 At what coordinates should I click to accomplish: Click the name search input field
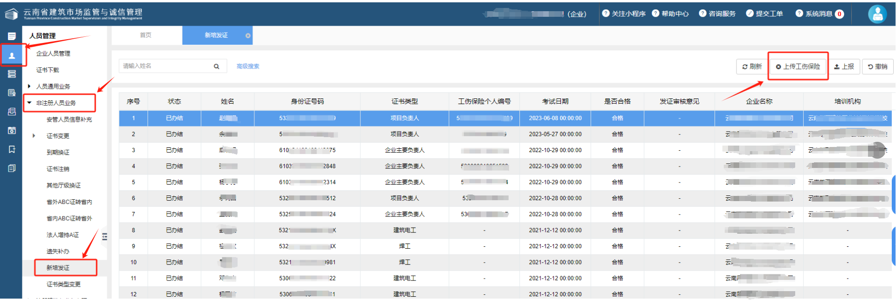(166, 66)
